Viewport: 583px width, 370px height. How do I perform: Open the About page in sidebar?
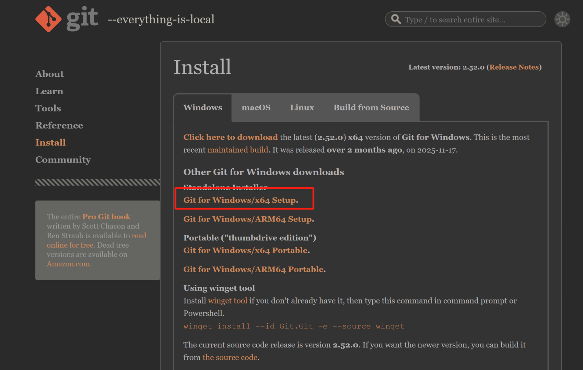[49, 74]
